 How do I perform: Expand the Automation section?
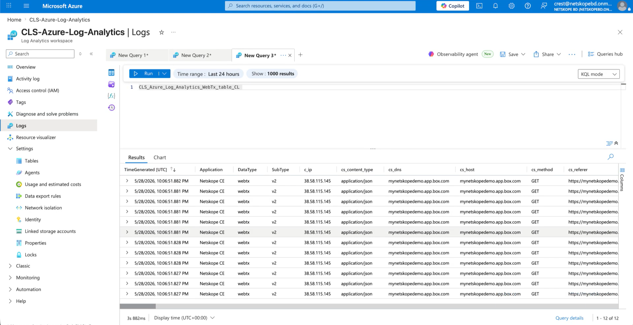[x=10, y=289]
